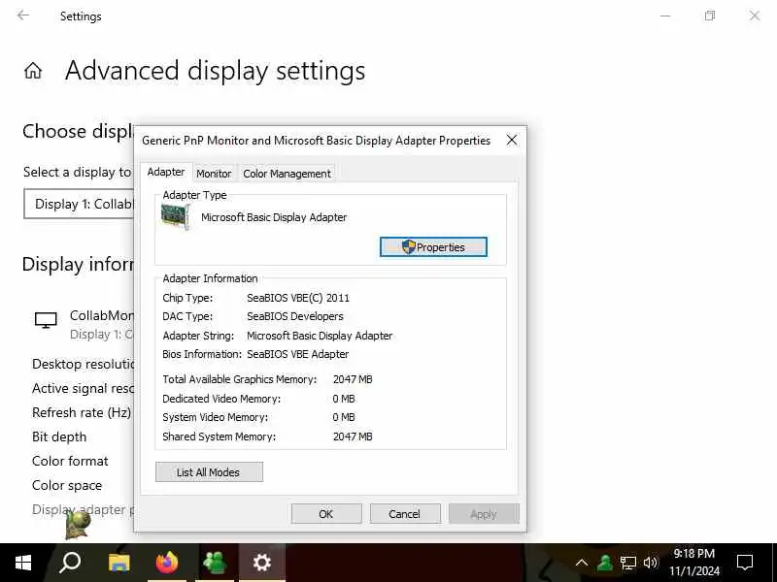Go to Settings home via house icon
This screenshot has width=777, height=582.
33,70
